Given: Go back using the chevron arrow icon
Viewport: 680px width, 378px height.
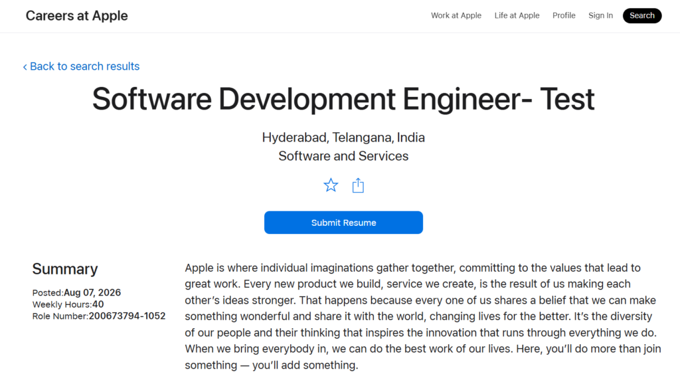Looking at the screenshot, I should (x=25, y=67).
